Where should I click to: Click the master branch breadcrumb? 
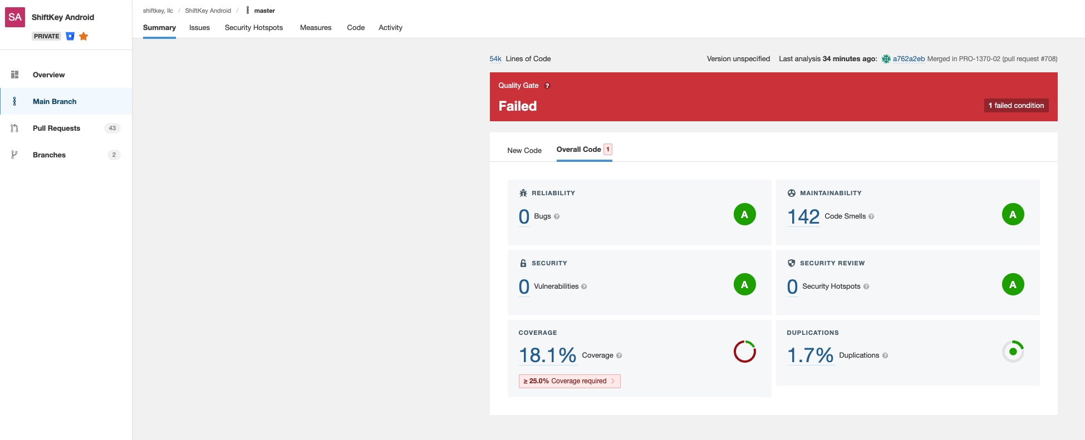[x=264, y=11]
